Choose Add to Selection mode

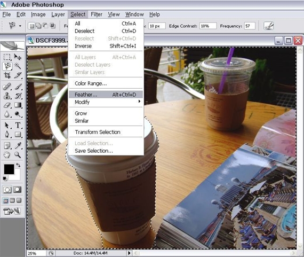coord(38,26)
